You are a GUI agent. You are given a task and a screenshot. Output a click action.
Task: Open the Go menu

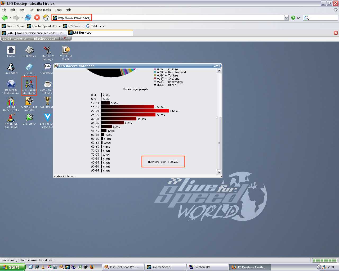coord(31,10)
